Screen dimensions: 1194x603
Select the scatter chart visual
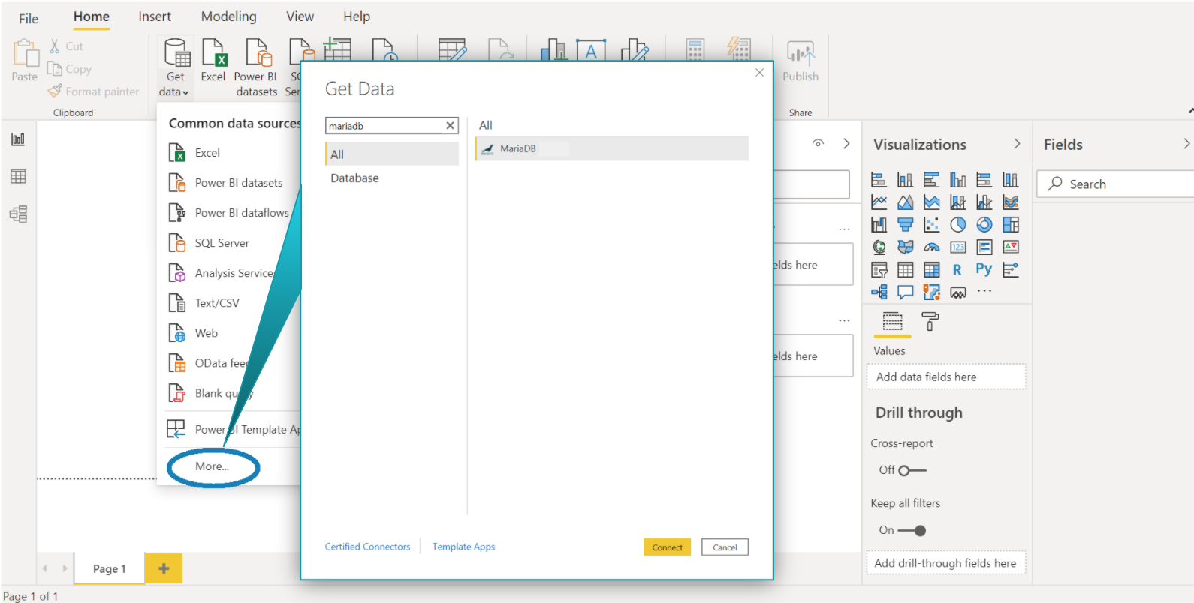tap(932, 225)
